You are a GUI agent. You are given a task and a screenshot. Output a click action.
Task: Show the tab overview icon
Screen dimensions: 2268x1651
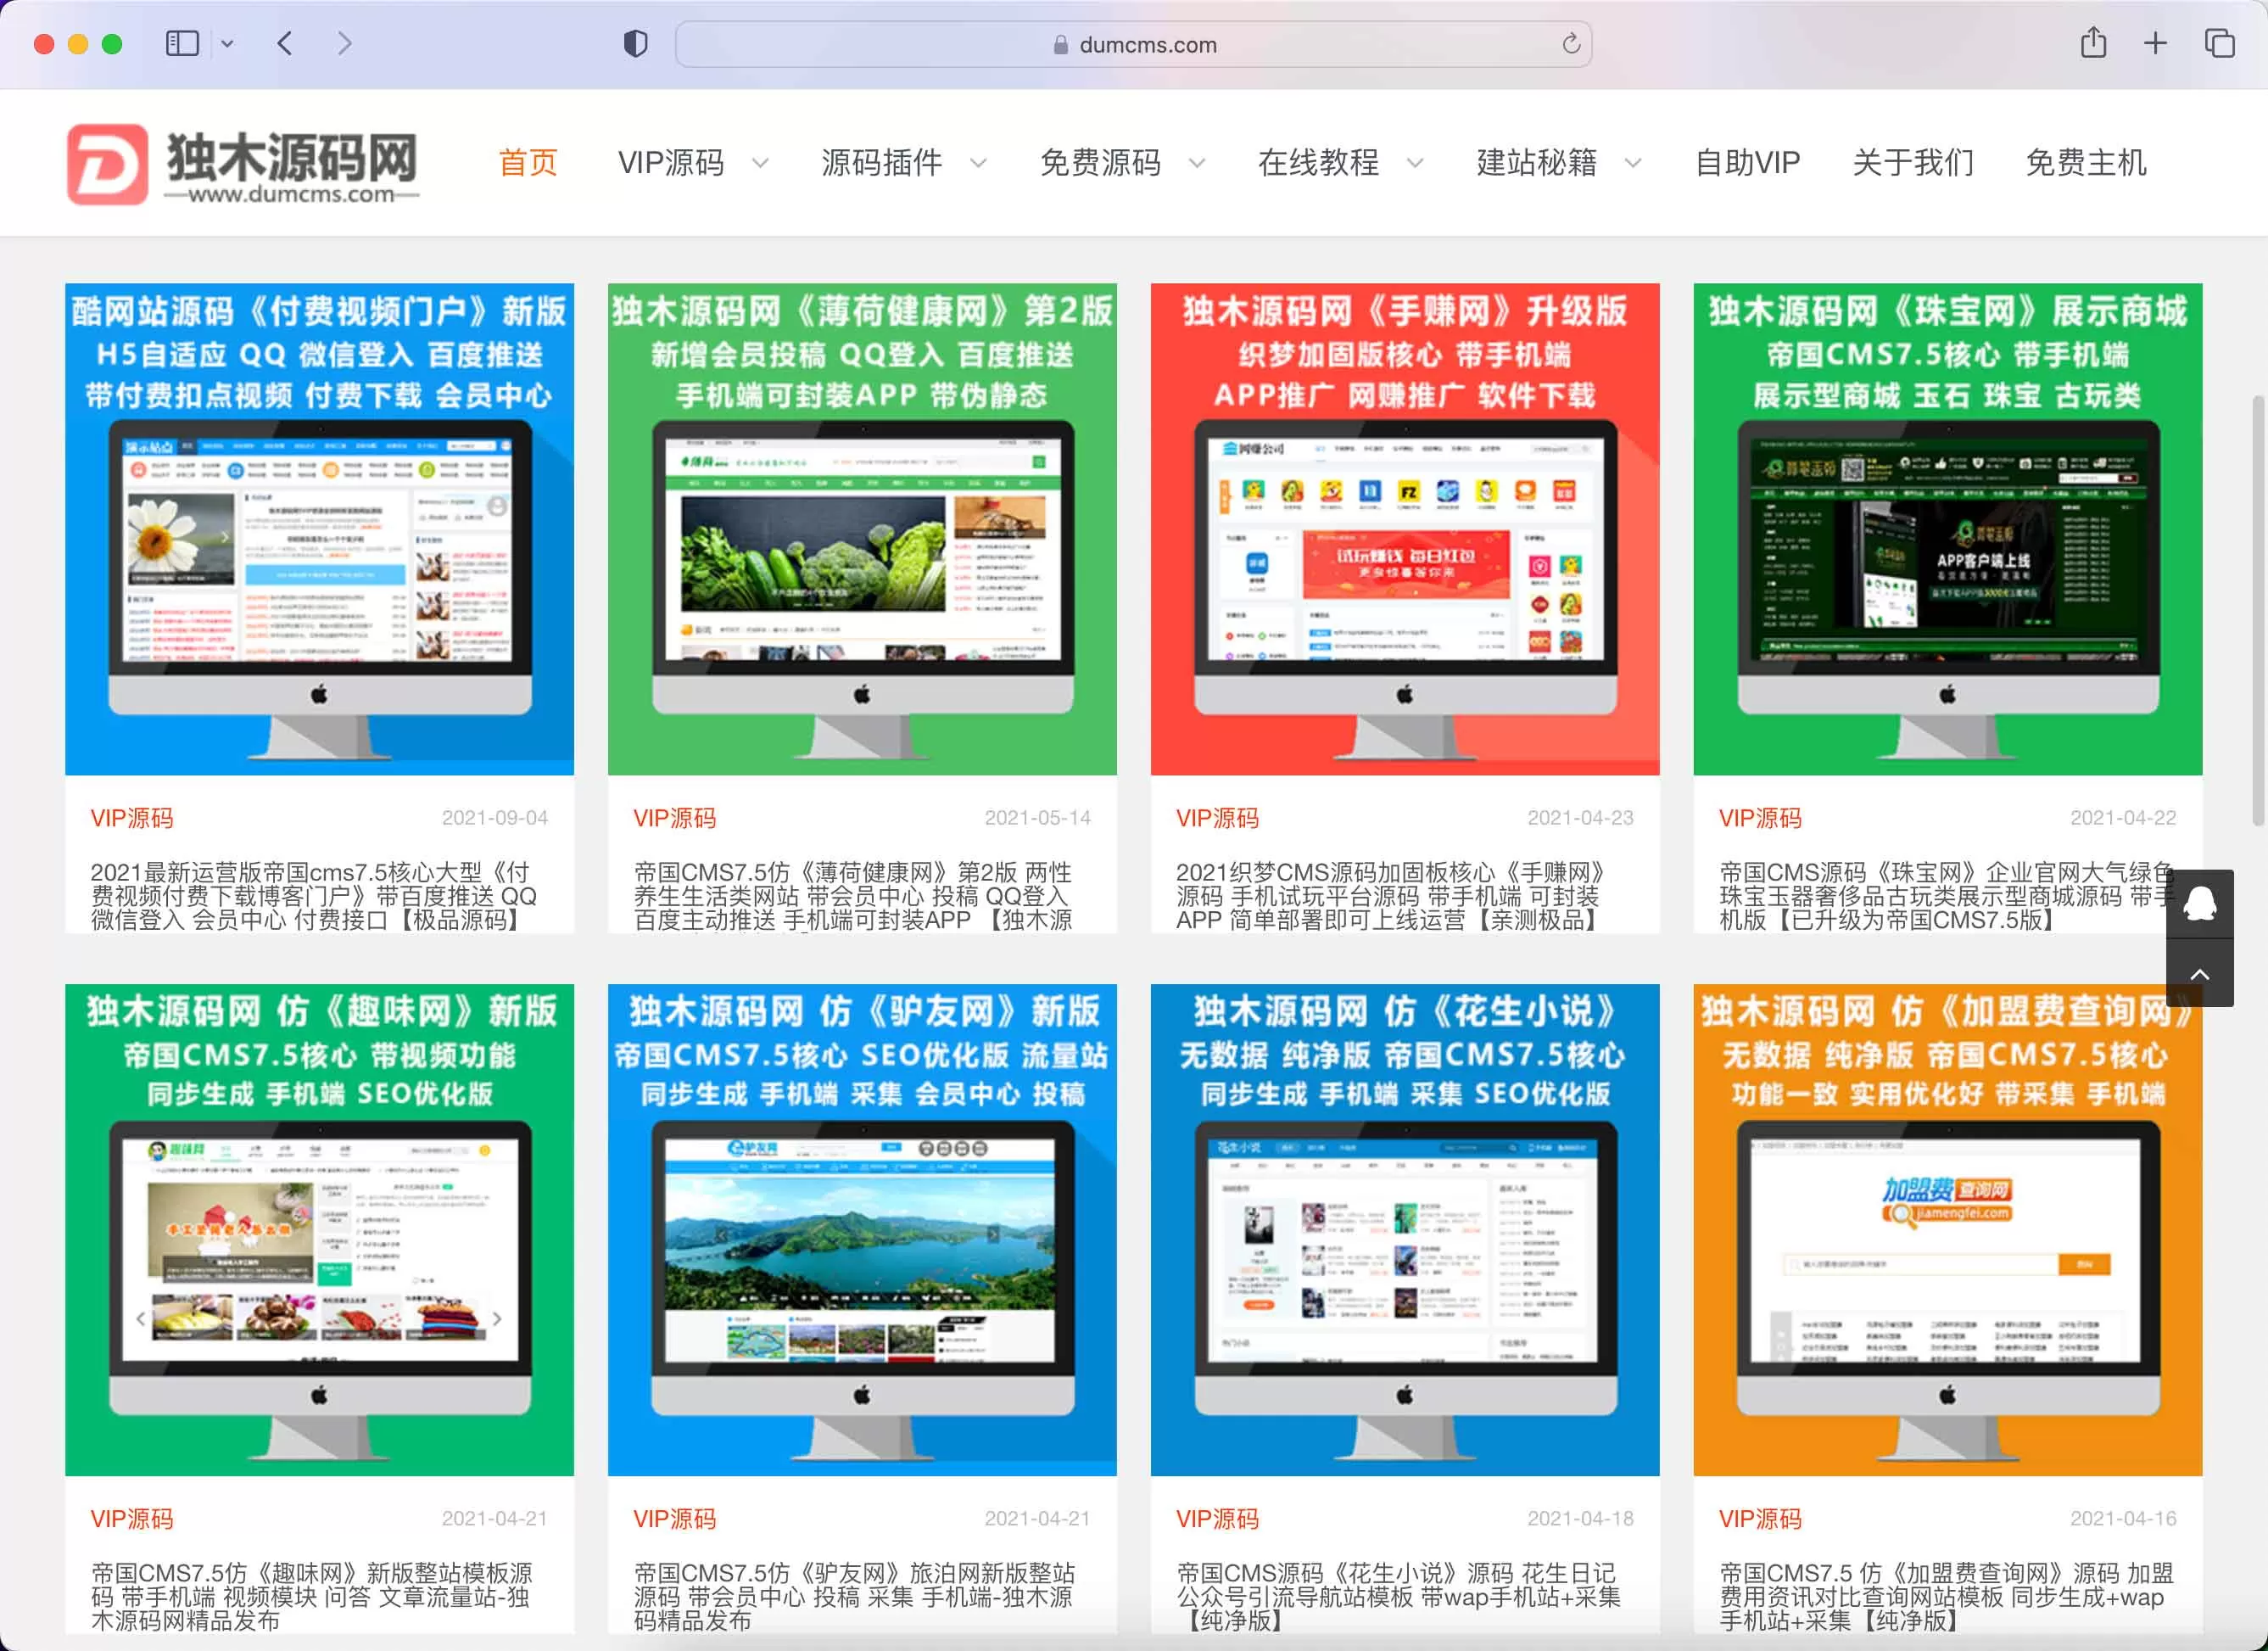(2219, 43)
